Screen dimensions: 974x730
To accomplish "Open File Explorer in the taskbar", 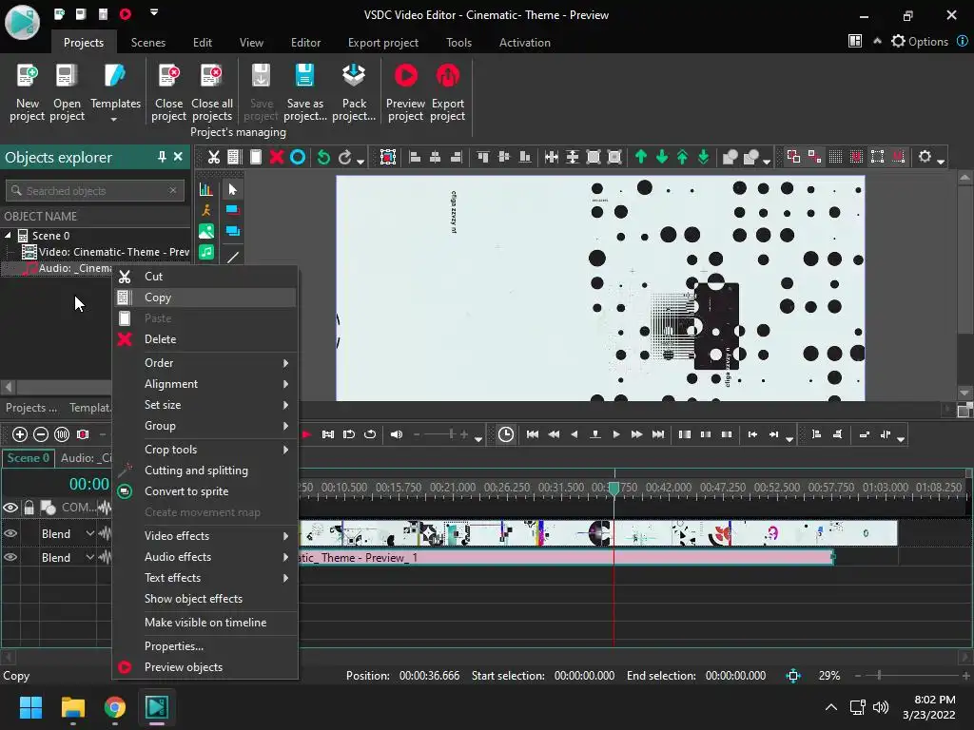I will coord(72,707).
